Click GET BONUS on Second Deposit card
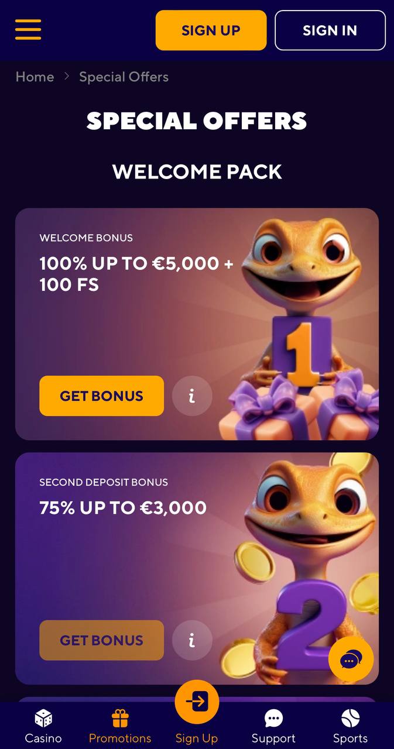This screenshot has width=394, height=749. pos(101,640)
